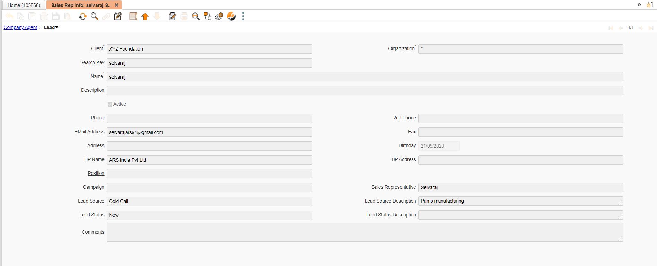Click the Phone input field
Image resolution: width=657 pixels, height=266 pixels.
coord(209,118)
